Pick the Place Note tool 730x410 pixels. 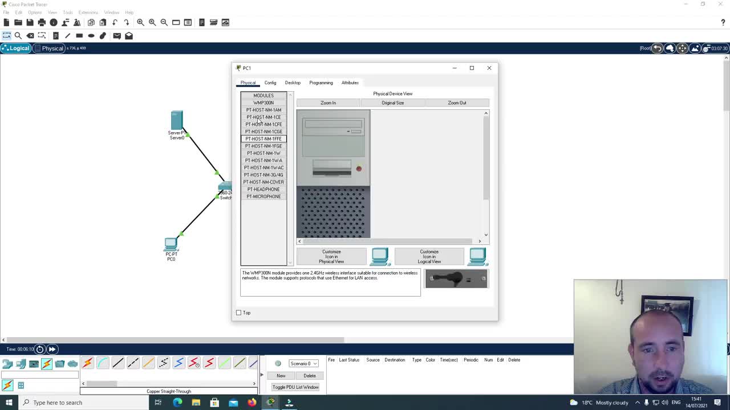click(x=55, y=35)
